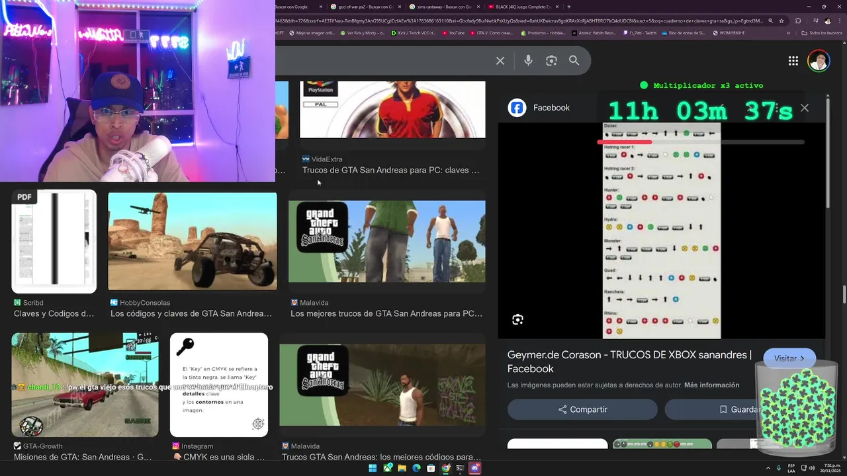The image size is (847, 476).
Task: Open the browser extensions puzzle icon
Action: 798,20
